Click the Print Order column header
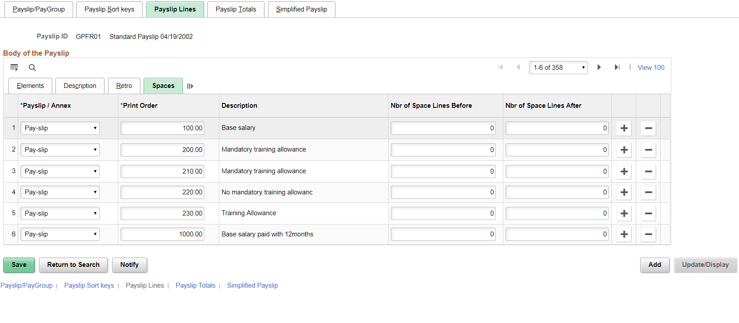The image size is (739, 323). 139,106
